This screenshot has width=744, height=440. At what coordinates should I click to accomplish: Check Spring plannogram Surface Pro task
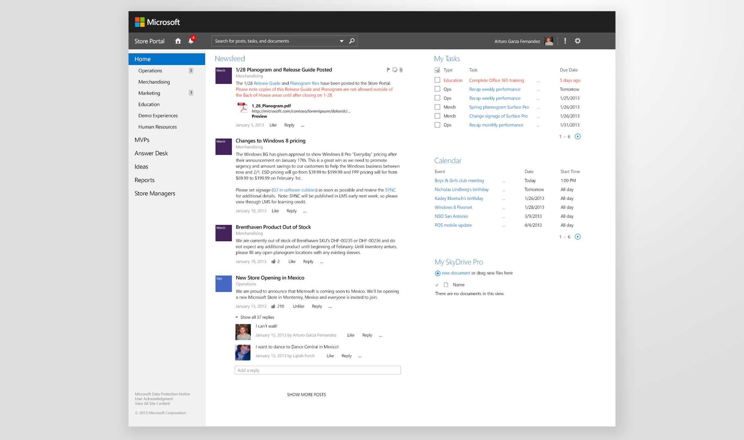coord(437,107)
